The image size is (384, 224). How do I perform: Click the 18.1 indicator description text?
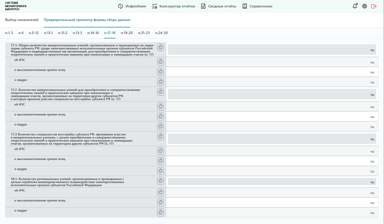pos(67,182)
